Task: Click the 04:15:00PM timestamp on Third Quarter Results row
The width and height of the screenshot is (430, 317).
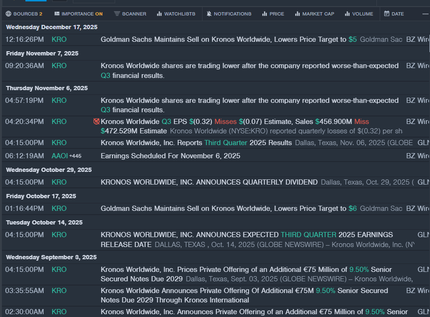Action: pyautogui.click(x=24, y=143)
